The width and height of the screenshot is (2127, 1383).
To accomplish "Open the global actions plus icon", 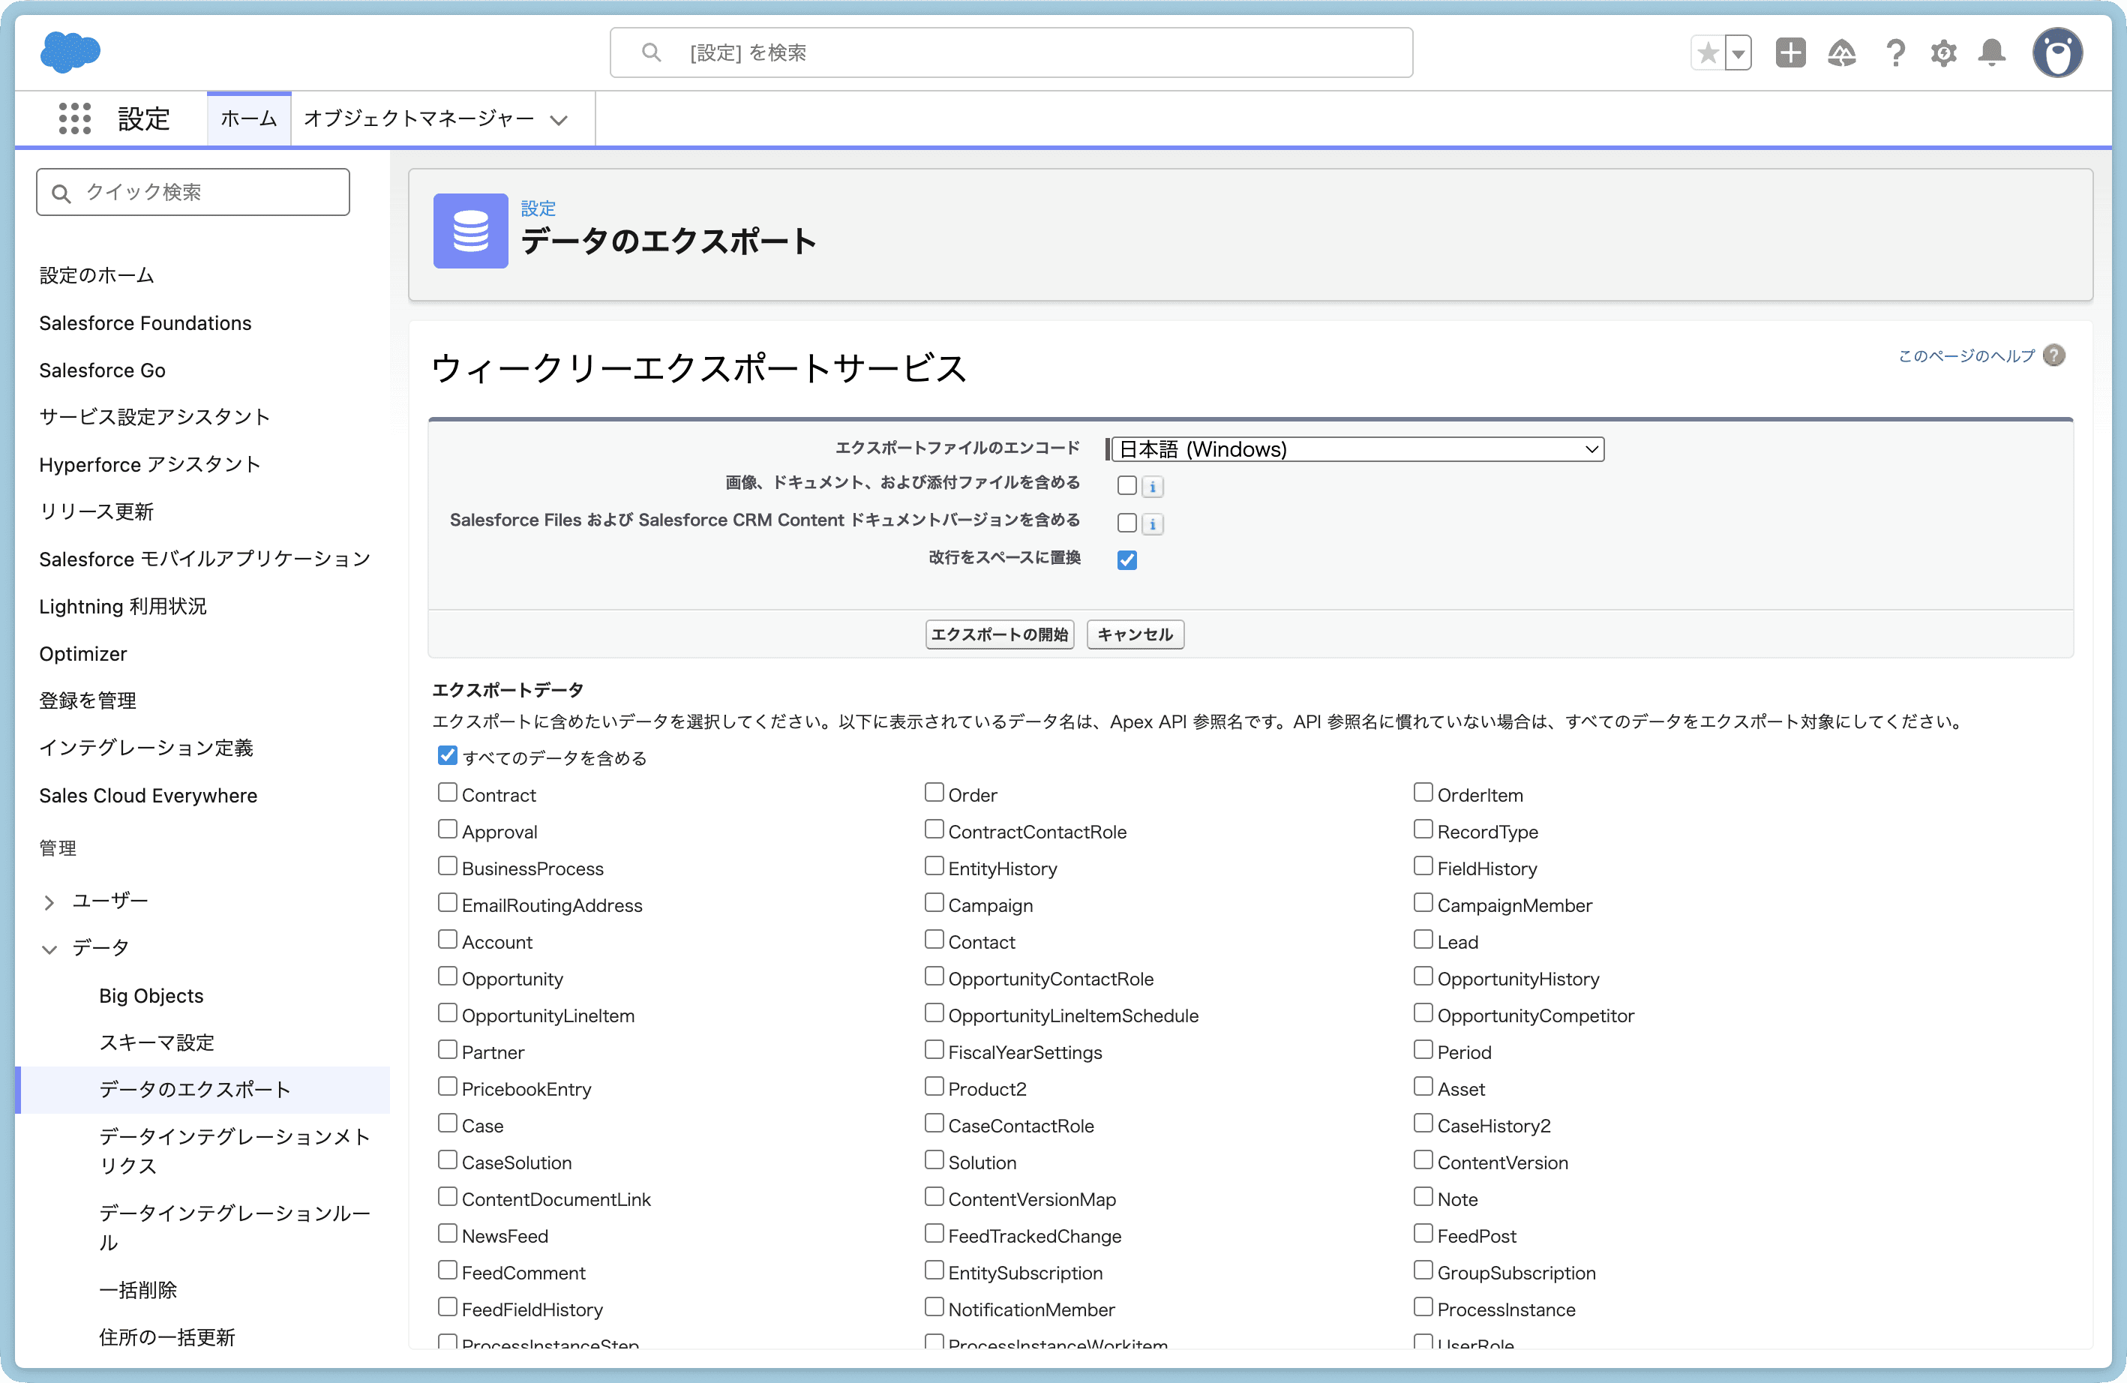I will pos(1790,52).
